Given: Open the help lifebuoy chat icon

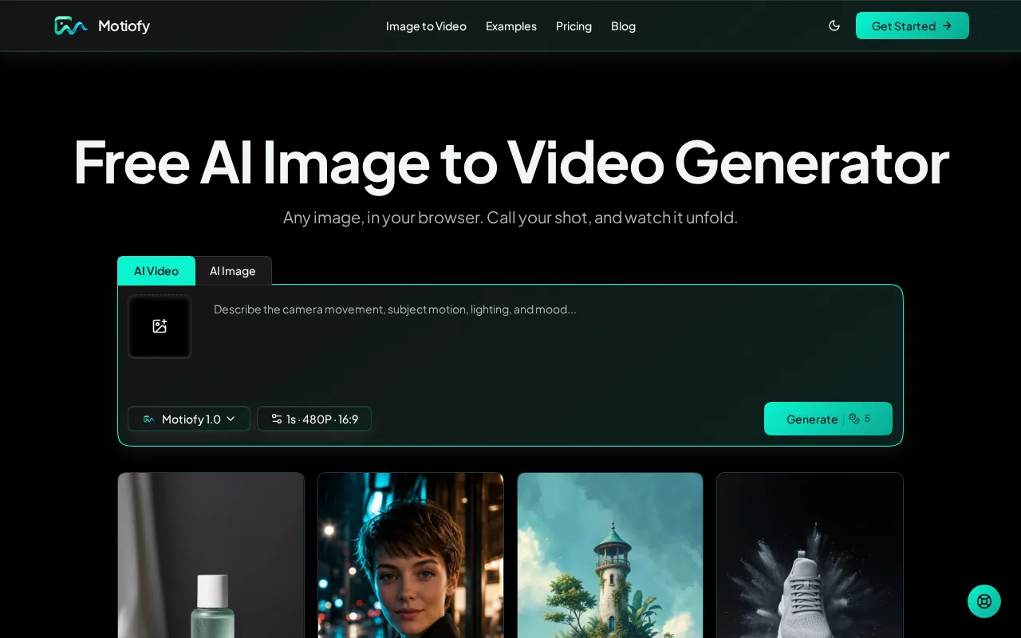Looking at the screenshot, I should (984, 601).
